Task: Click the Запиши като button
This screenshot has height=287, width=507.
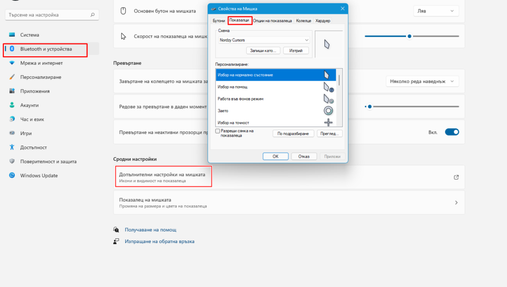Action: [263, 51]
